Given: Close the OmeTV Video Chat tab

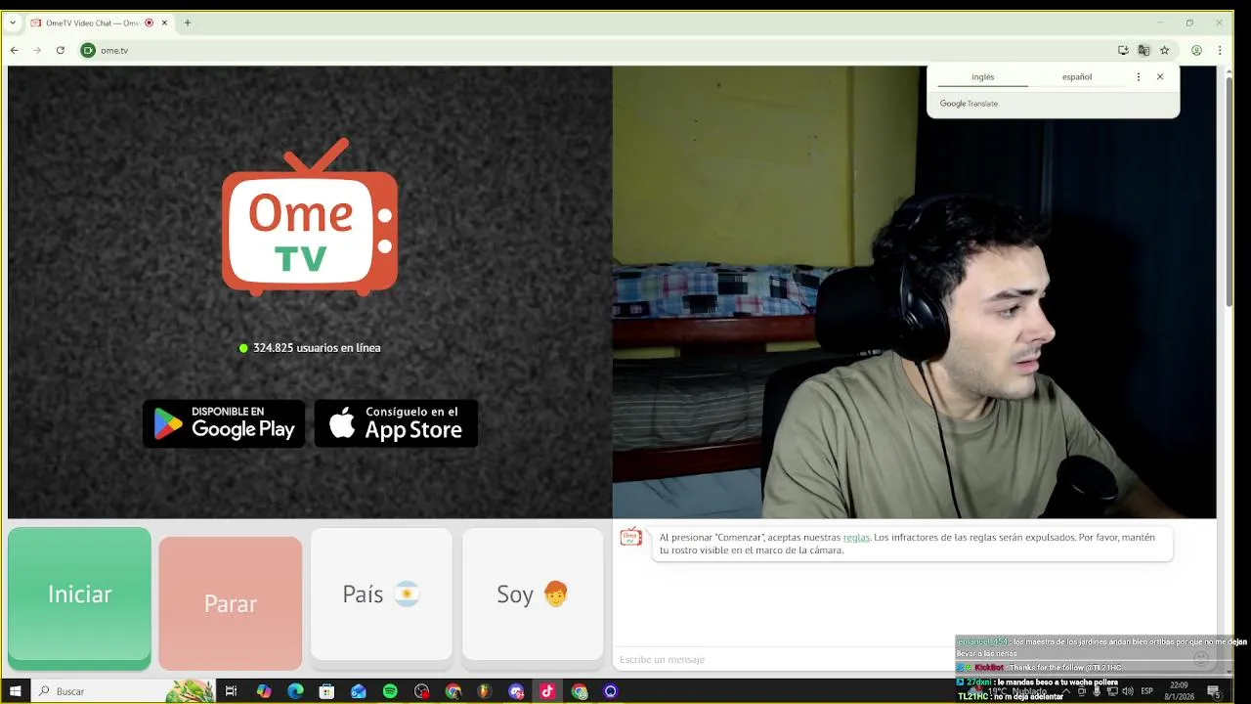Looking at the screenshot, I should click(x=164, y=22).
